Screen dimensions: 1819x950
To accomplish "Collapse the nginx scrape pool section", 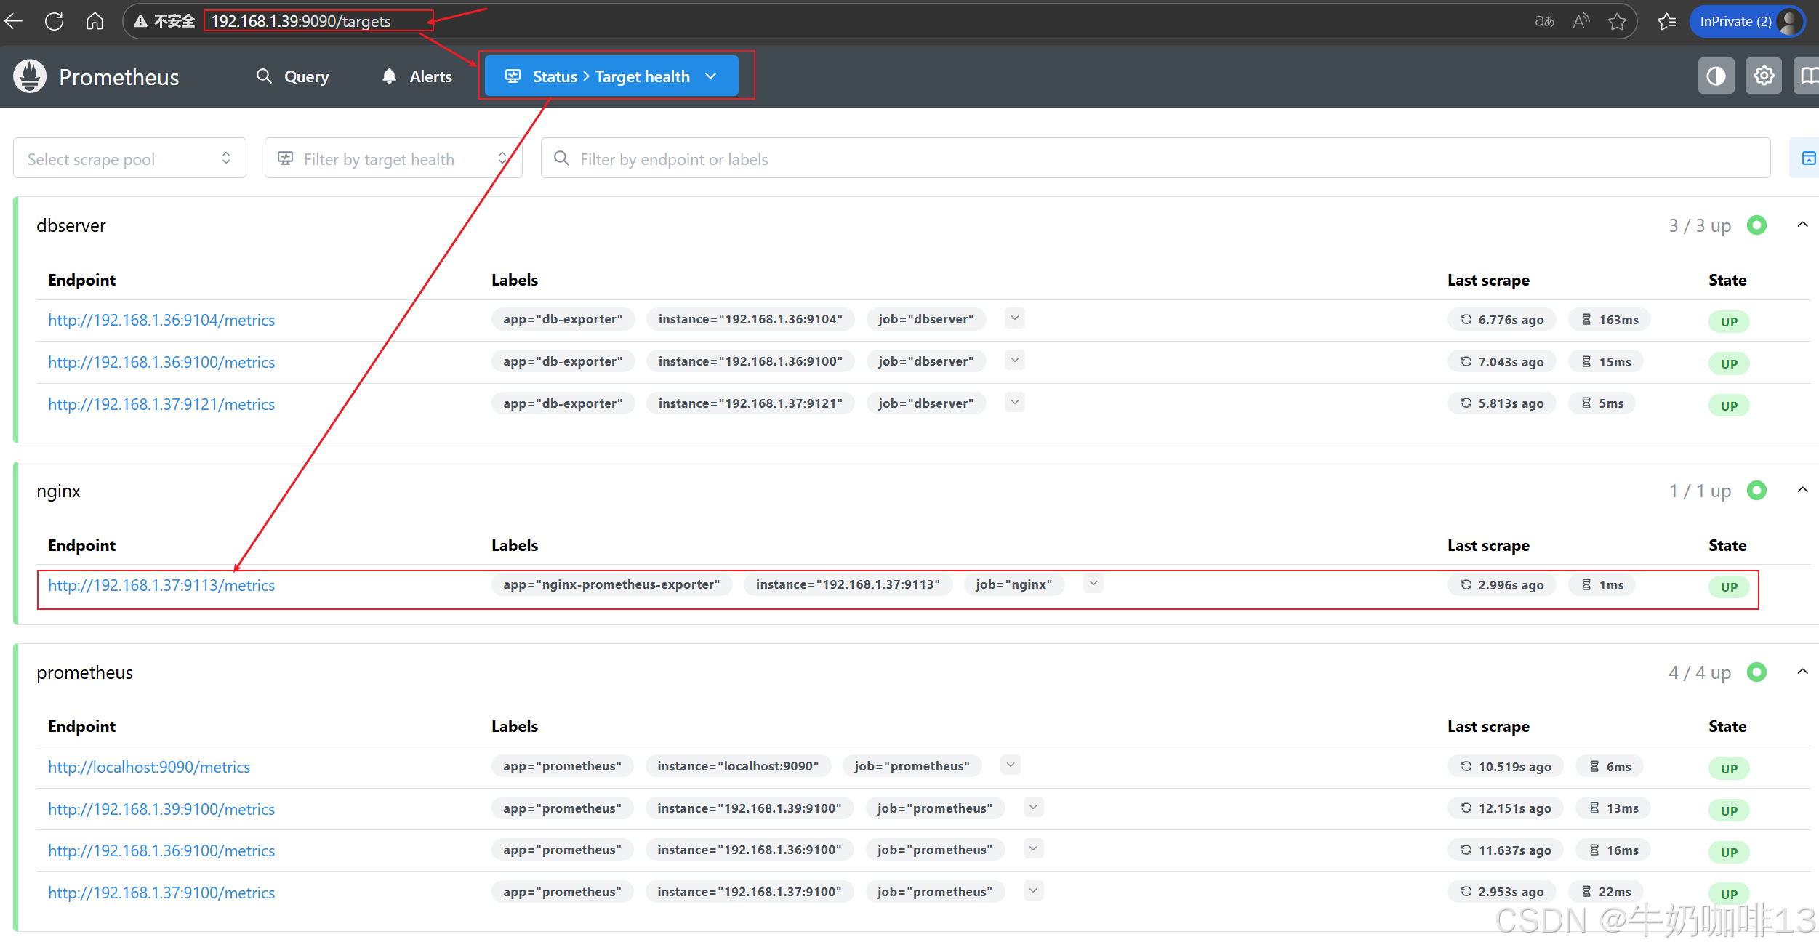I will (1802, 490).
